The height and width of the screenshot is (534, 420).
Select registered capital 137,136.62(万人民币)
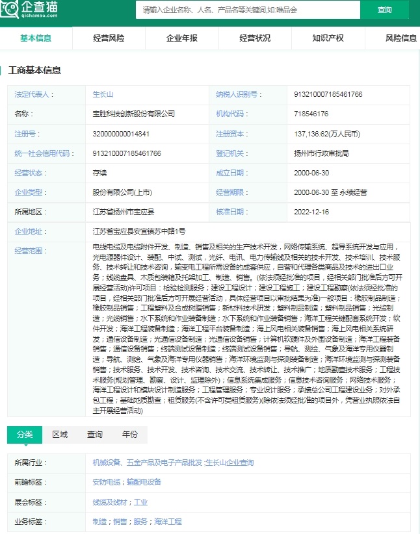(327, 134)
